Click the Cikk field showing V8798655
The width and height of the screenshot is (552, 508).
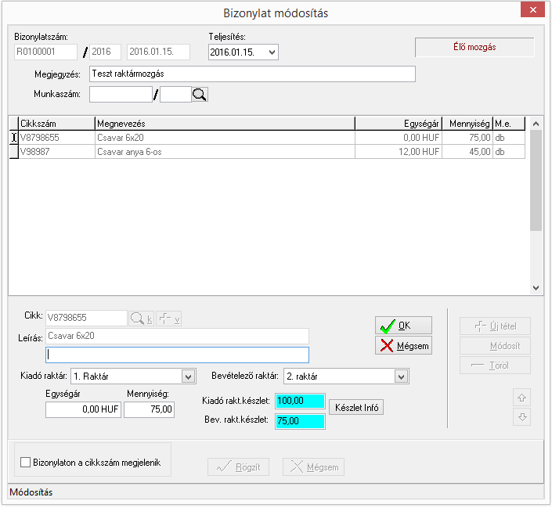[86, 319]
